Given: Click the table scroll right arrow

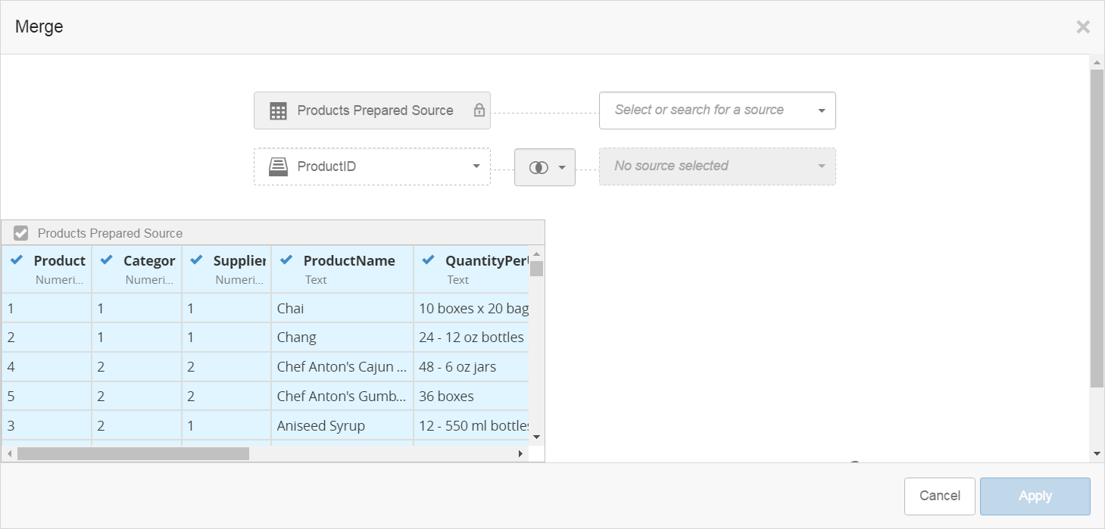Looking at the screenshot, I should [520, 453].
